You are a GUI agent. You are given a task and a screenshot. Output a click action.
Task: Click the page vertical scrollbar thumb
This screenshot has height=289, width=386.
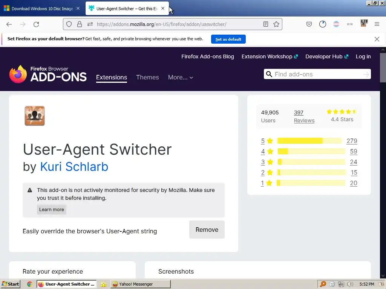[383, 68]
